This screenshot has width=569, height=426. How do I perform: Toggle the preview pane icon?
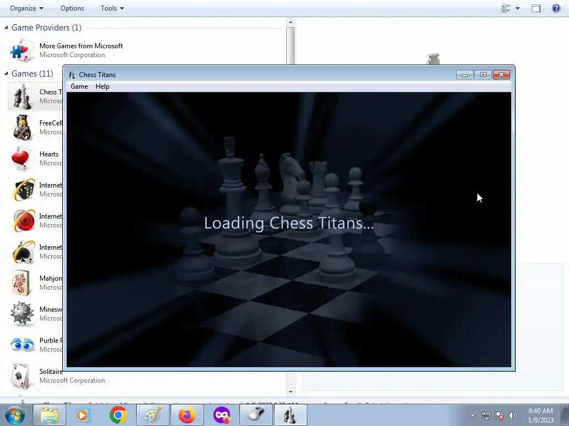click(536, 8)
